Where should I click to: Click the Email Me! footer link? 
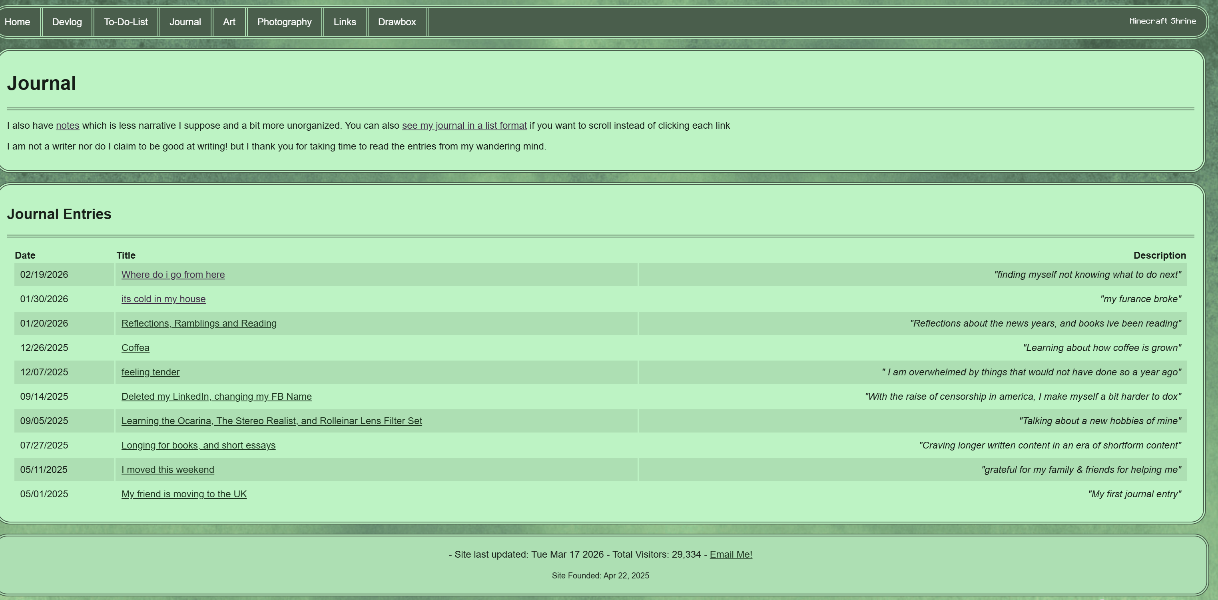coord(730,554)
